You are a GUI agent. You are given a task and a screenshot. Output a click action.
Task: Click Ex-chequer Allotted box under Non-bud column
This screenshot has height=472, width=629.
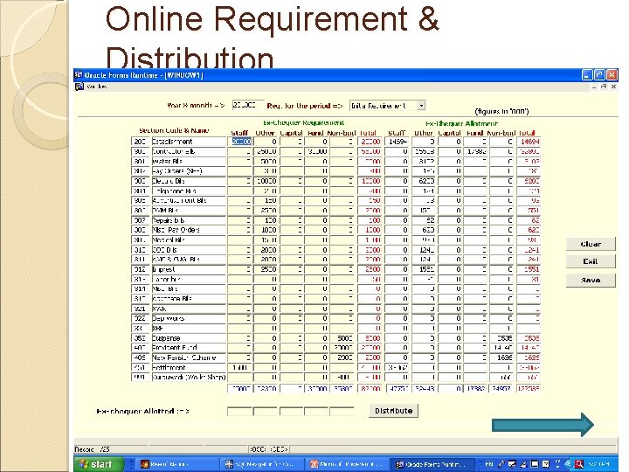[342, 411]
